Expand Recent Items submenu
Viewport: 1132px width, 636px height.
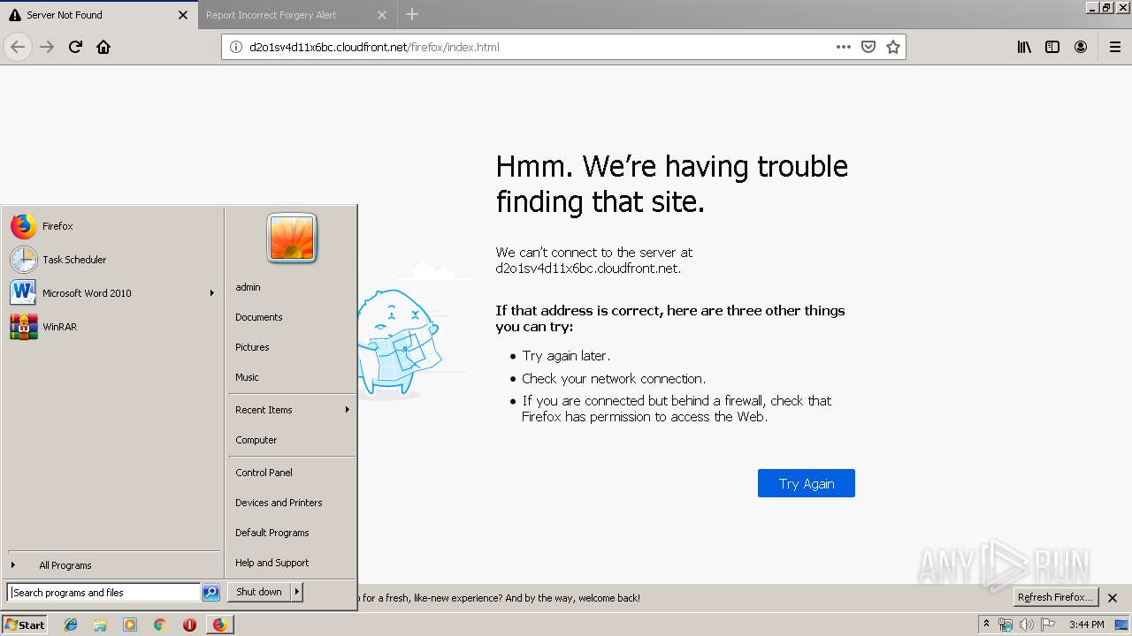pyautogui.click(x=292, y=410)
